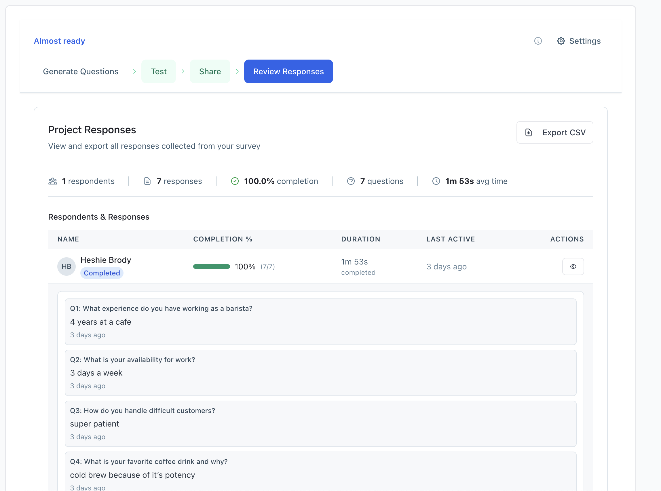Click the Almost ready link
This screenshot has height=491, width=661.
(59, 41)
